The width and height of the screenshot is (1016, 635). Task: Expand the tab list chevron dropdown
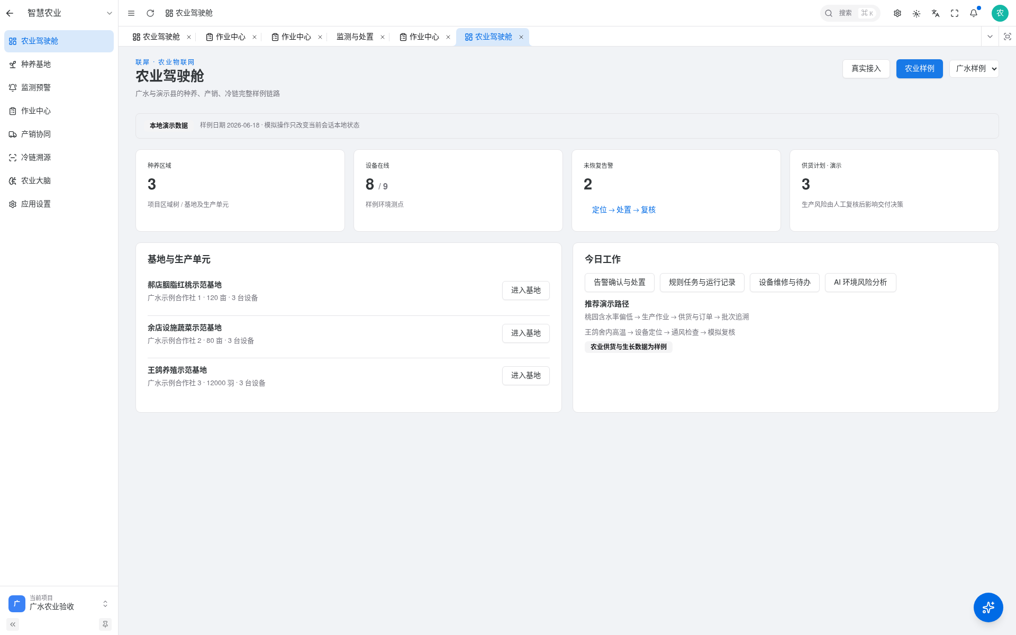[x=990, y=37]
